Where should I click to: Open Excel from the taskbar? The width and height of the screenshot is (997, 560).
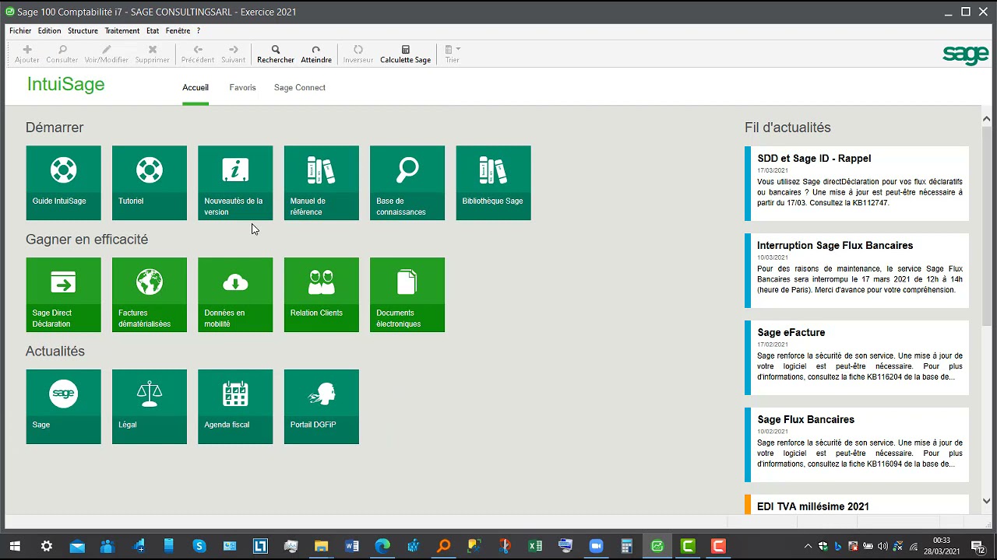coord(535,546)
